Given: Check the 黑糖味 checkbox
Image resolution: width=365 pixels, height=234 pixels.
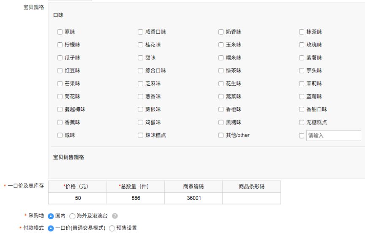Looking at the screenshot, I should point(221,122).
